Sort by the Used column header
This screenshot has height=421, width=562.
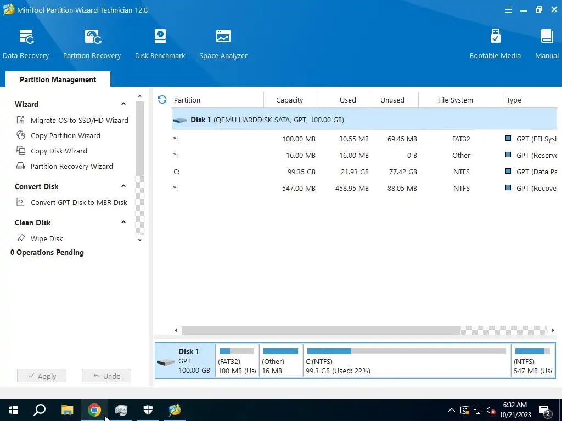point(344,100)
